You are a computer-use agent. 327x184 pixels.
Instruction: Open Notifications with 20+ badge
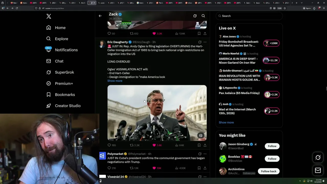coord(62,50)
